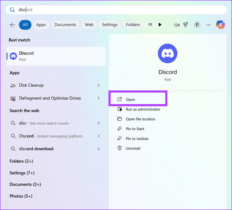Choose Uninstall for Discord
Viewport: 232px width, 210px height.
(x=133, y=148)
